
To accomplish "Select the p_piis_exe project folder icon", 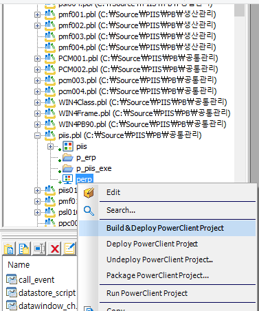I will point(68,168).
